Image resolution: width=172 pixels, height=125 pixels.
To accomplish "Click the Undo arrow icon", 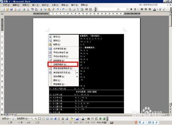I will click(58, 9).
